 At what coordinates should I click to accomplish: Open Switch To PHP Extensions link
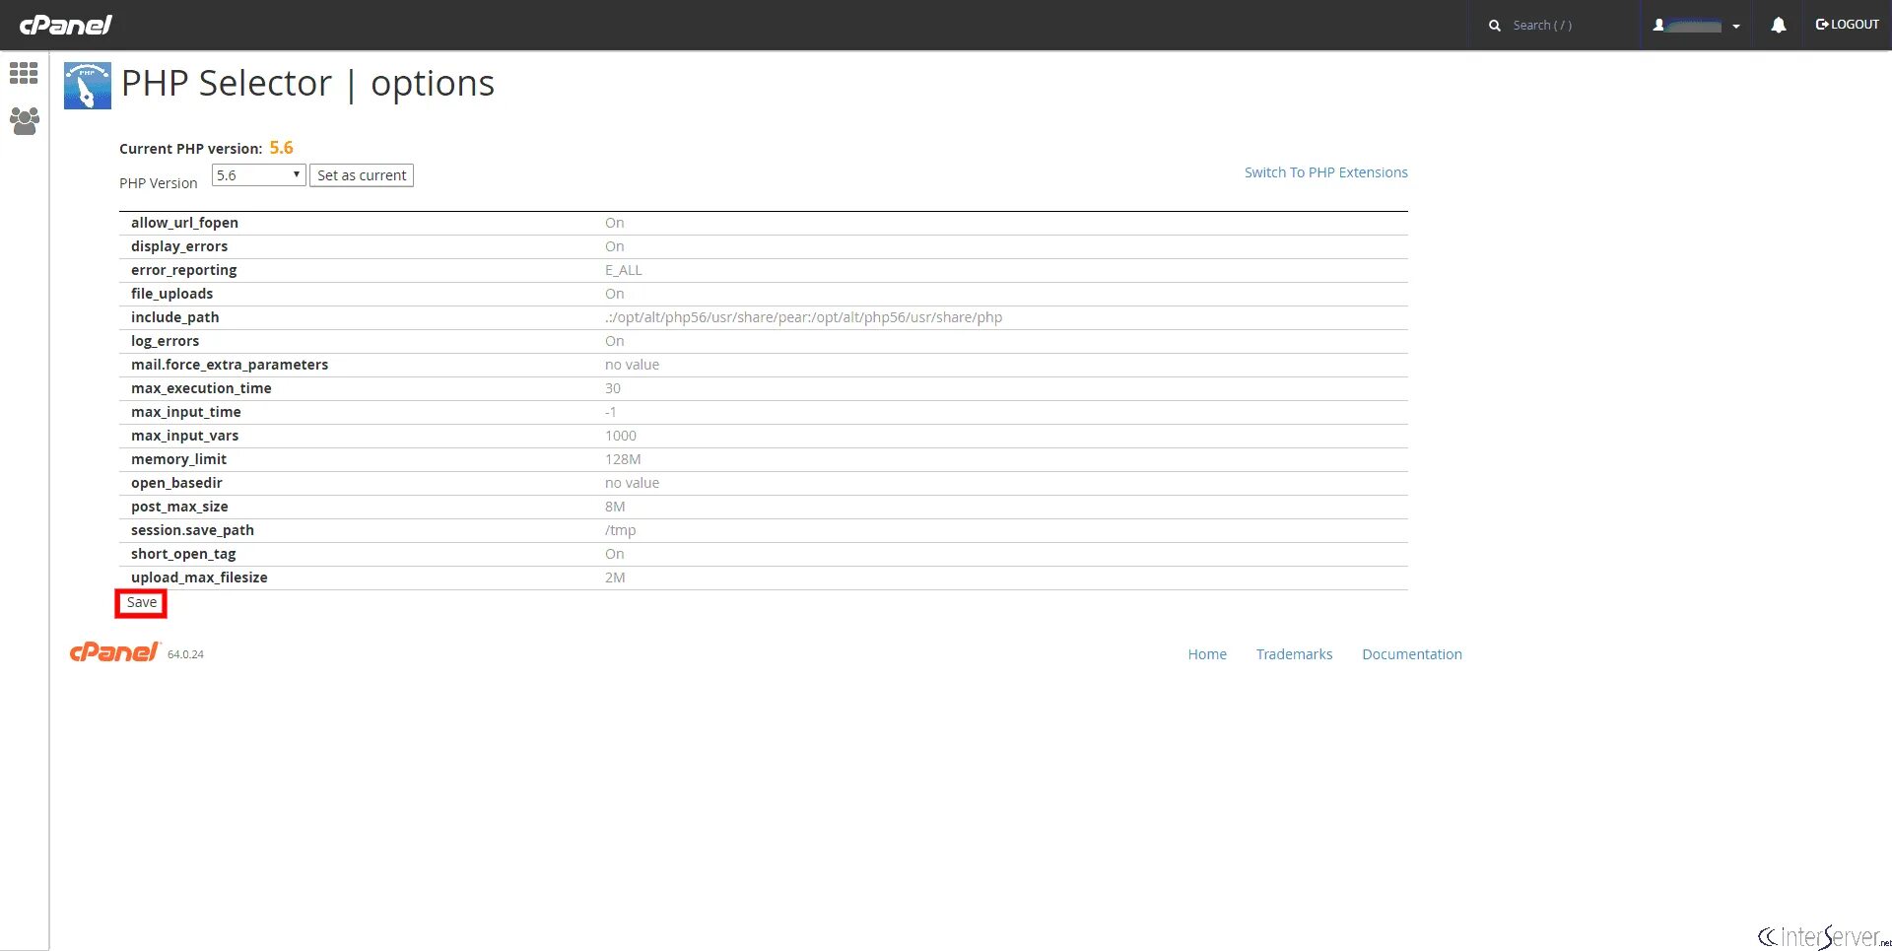1325,172
